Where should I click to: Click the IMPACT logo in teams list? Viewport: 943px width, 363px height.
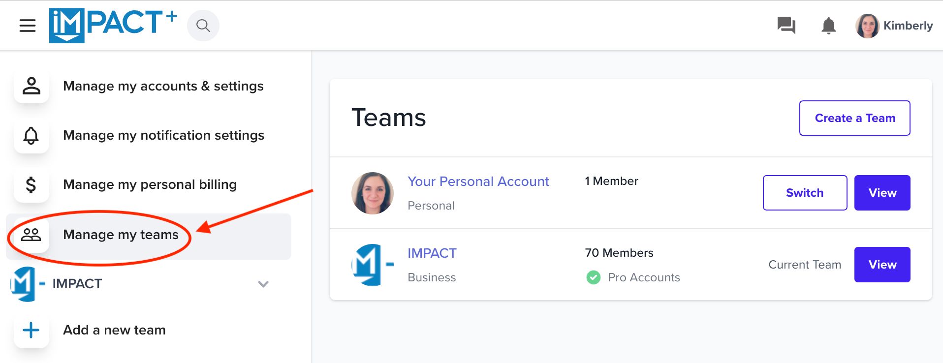373,265
